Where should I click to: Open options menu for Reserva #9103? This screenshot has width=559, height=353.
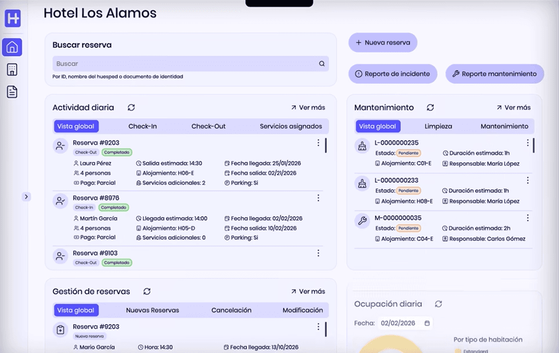click(318, 253)
